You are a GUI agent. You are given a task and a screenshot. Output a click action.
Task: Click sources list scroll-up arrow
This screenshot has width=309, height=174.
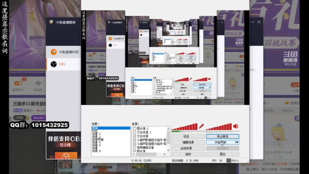[x=168, y=129]
